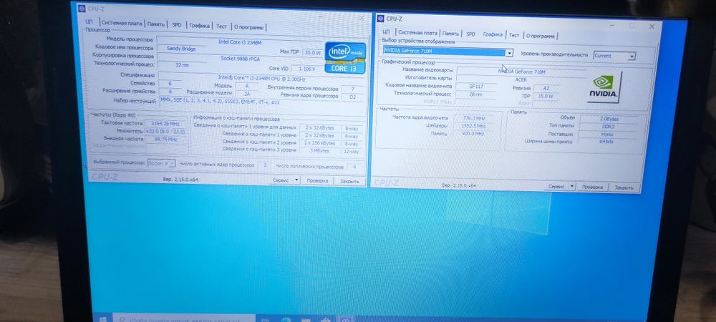Screen dimensions: 716x322
Task: Switch to ЦП tab in right CPU-Z window
Action: pos(386,32)
